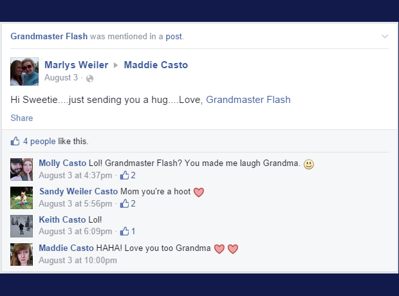Image resolution: width=399 pixels, height=296 pixels.
Task: Click the Share link under the post
Action: coord(22,118)
